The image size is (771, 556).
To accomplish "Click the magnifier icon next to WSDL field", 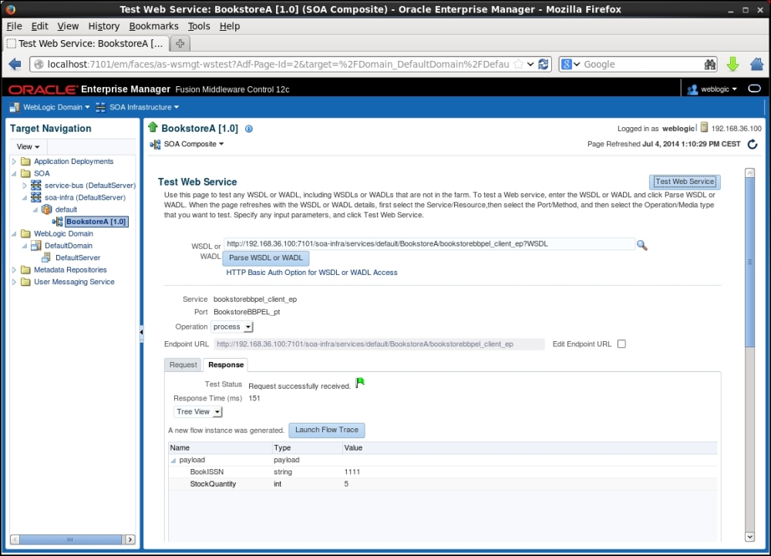I will point(642,245).
